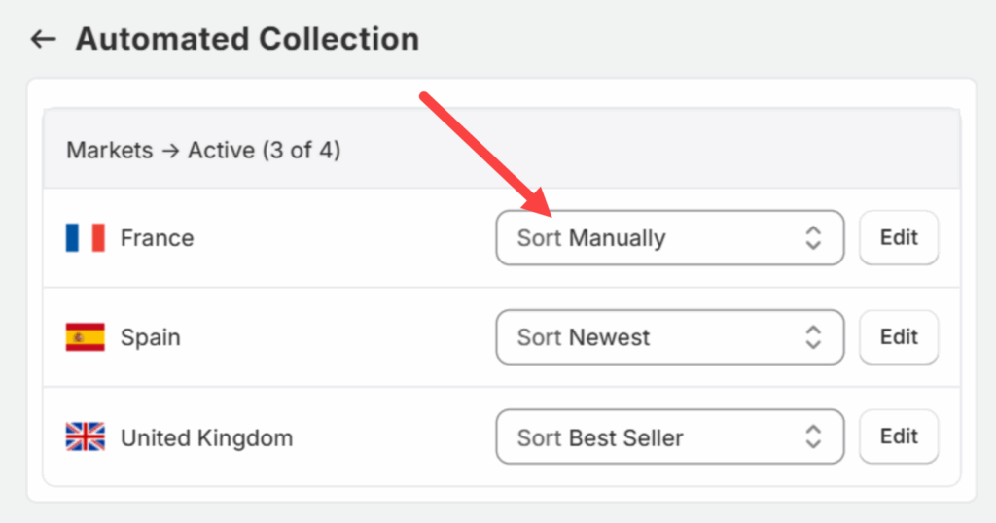Select the United Kingdom market label

pos(206,437)
